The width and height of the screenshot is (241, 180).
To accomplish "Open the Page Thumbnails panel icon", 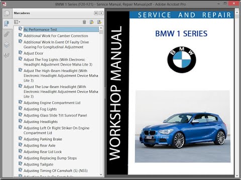I will [x=7, y=13].
